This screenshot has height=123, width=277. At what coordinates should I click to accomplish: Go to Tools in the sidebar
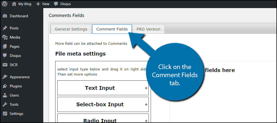click(14, 104)
